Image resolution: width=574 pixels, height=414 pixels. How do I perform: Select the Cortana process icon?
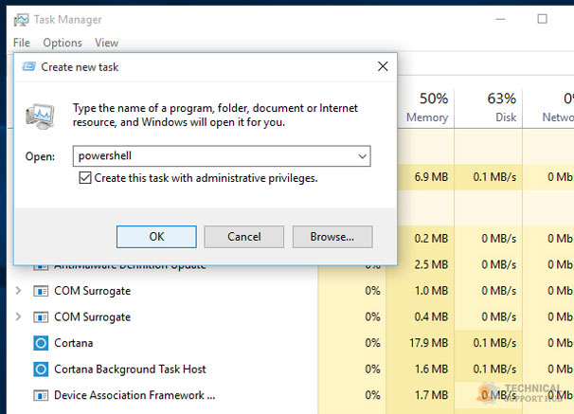click(41, 343)
